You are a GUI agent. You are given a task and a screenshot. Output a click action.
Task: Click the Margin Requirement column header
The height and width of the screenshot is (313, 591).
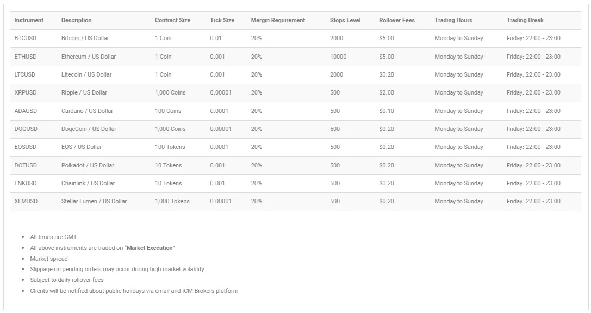[278, 20]
